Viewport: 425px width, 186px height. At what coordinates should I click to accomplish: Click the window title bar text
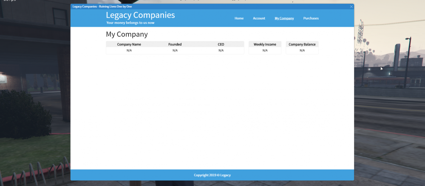pos(102,6)
